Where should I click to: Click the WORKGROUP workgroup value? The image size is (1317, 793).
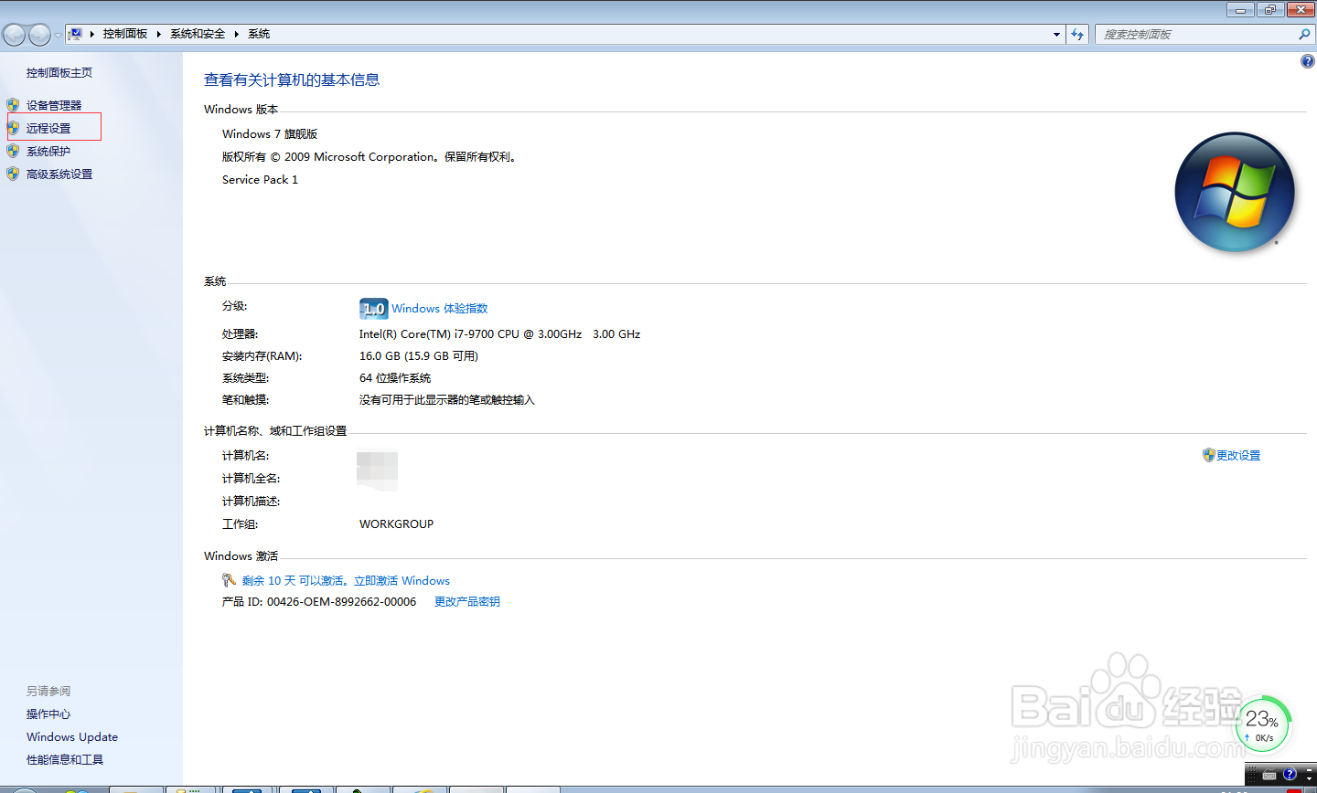click(x=396, y=524)
